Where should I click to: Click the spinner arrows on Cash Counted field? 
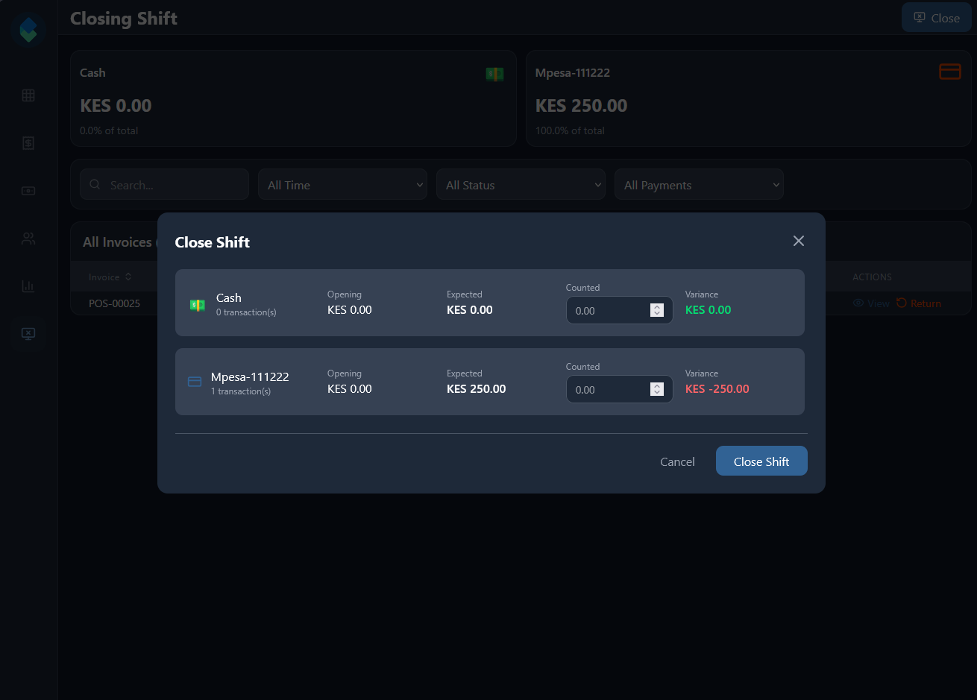click(x=657, y=310)
